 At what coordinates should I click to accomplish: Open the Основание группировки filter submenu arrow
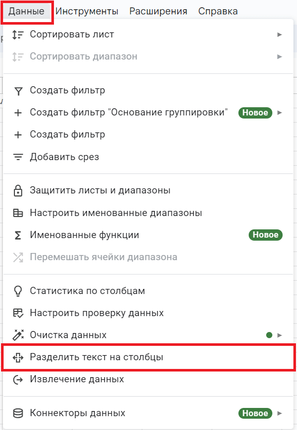pyautogui.click(x=280, y=113)
